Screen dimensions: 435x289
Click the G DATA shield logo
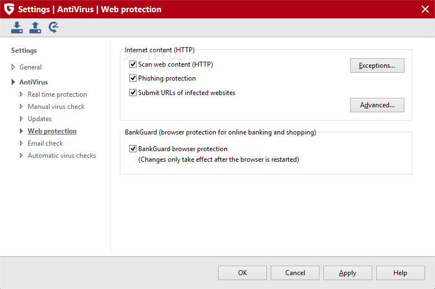coord(9,9)
